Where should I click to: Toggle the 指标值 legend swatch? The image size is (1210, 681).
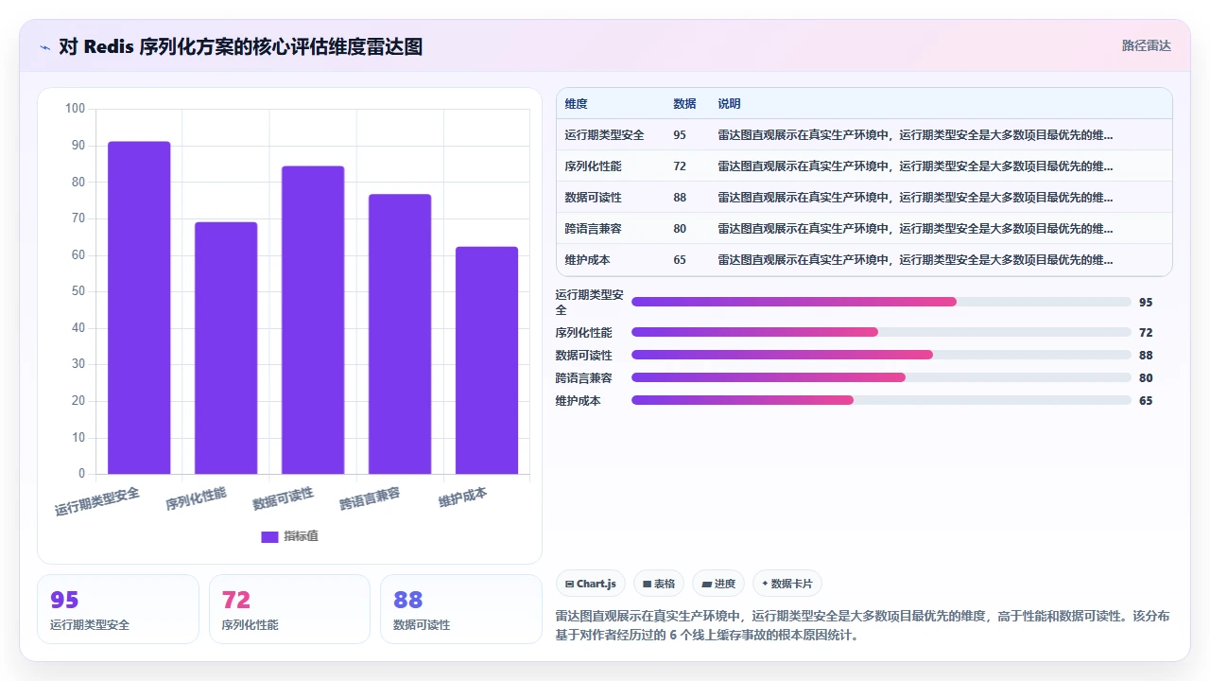[269, 536]
